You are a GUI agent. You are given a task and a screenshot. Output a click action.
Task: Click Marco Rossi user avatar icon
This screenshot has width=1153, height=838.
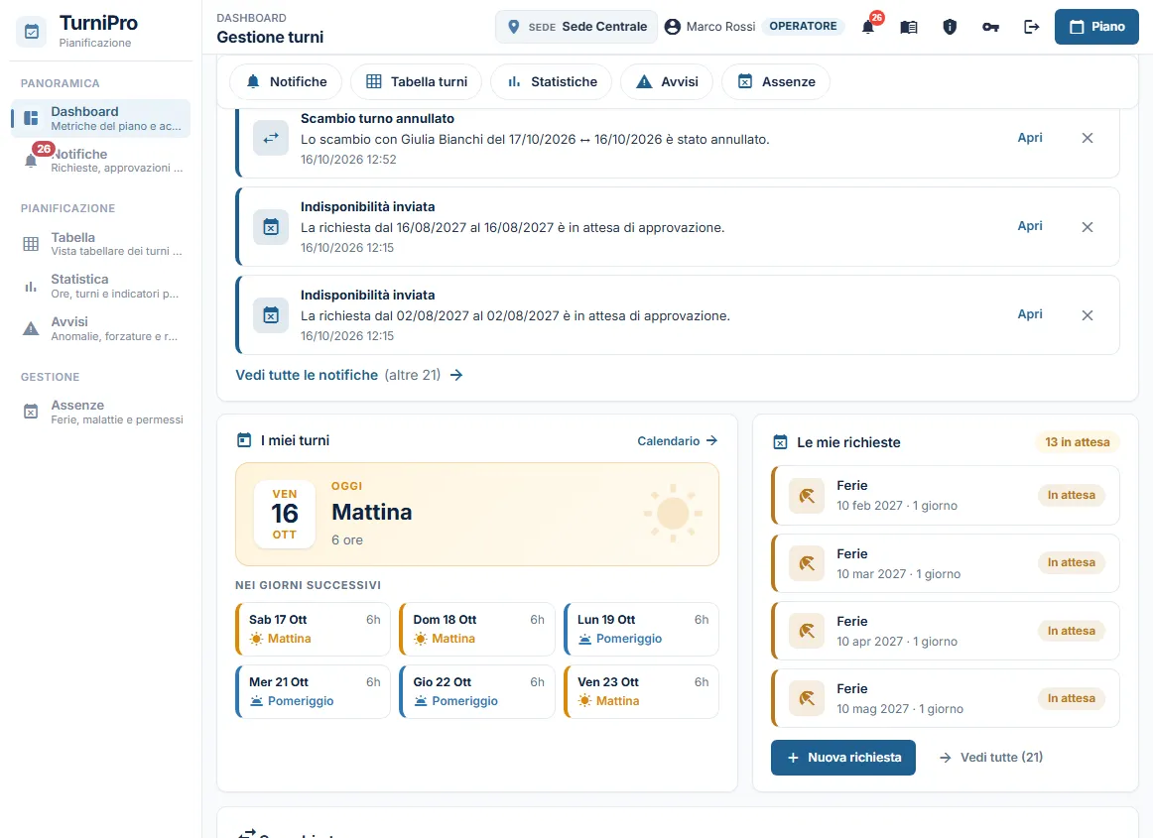pyautogui.click(x=672, y=27)
